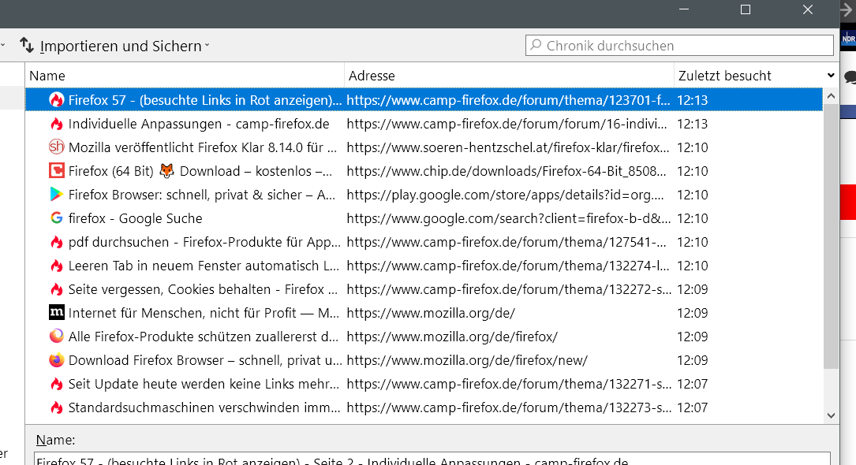The width and height of the screenshot is (856, 465).
Task: Select 'Seit Update heute werden keine Links mehr' entry
Action: point(424,384)
